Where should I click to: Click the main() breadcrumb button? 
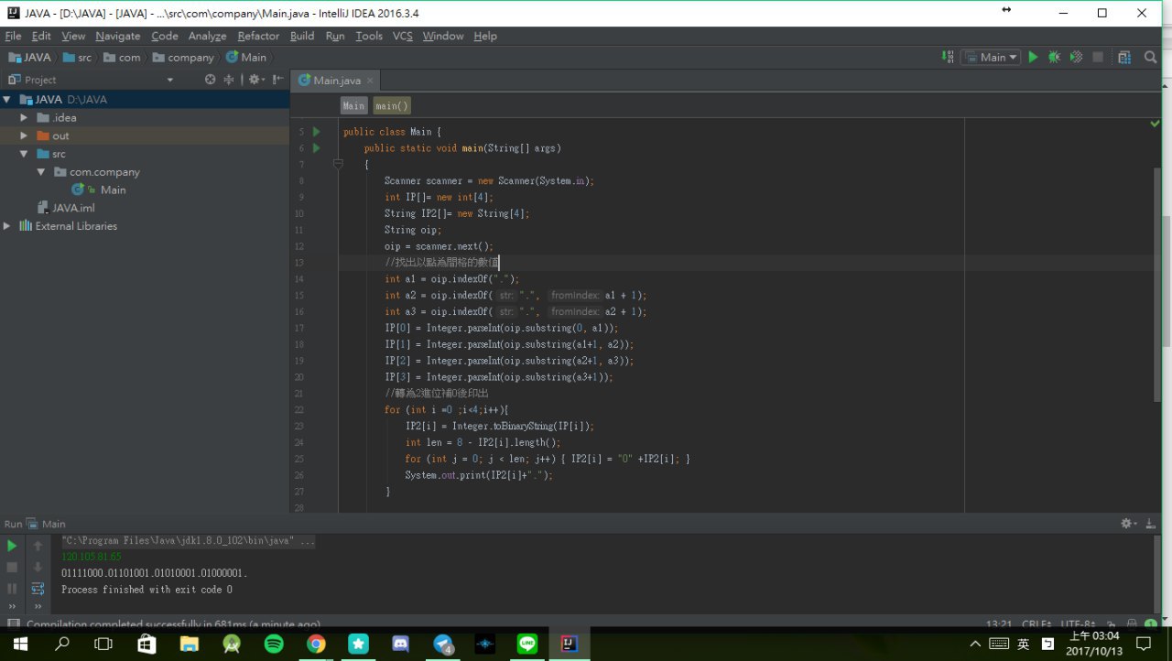[392, 105]
